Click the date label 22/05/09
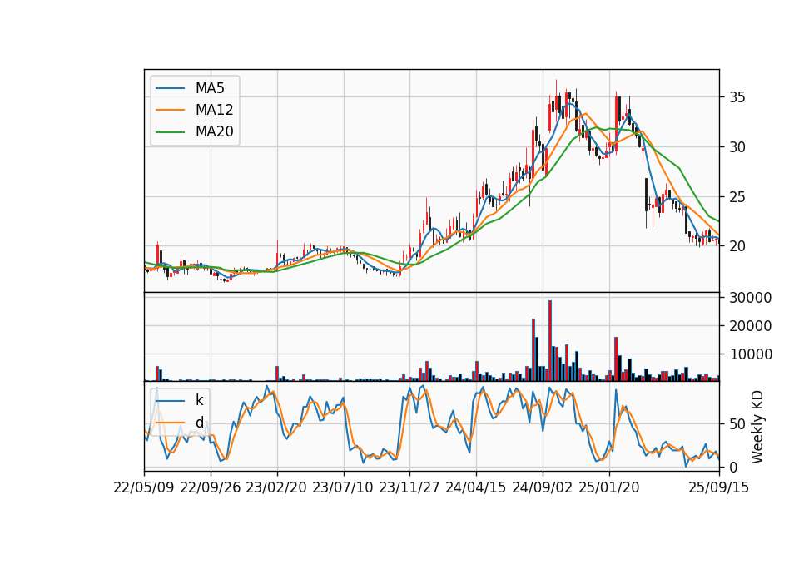 pos(144,487)
